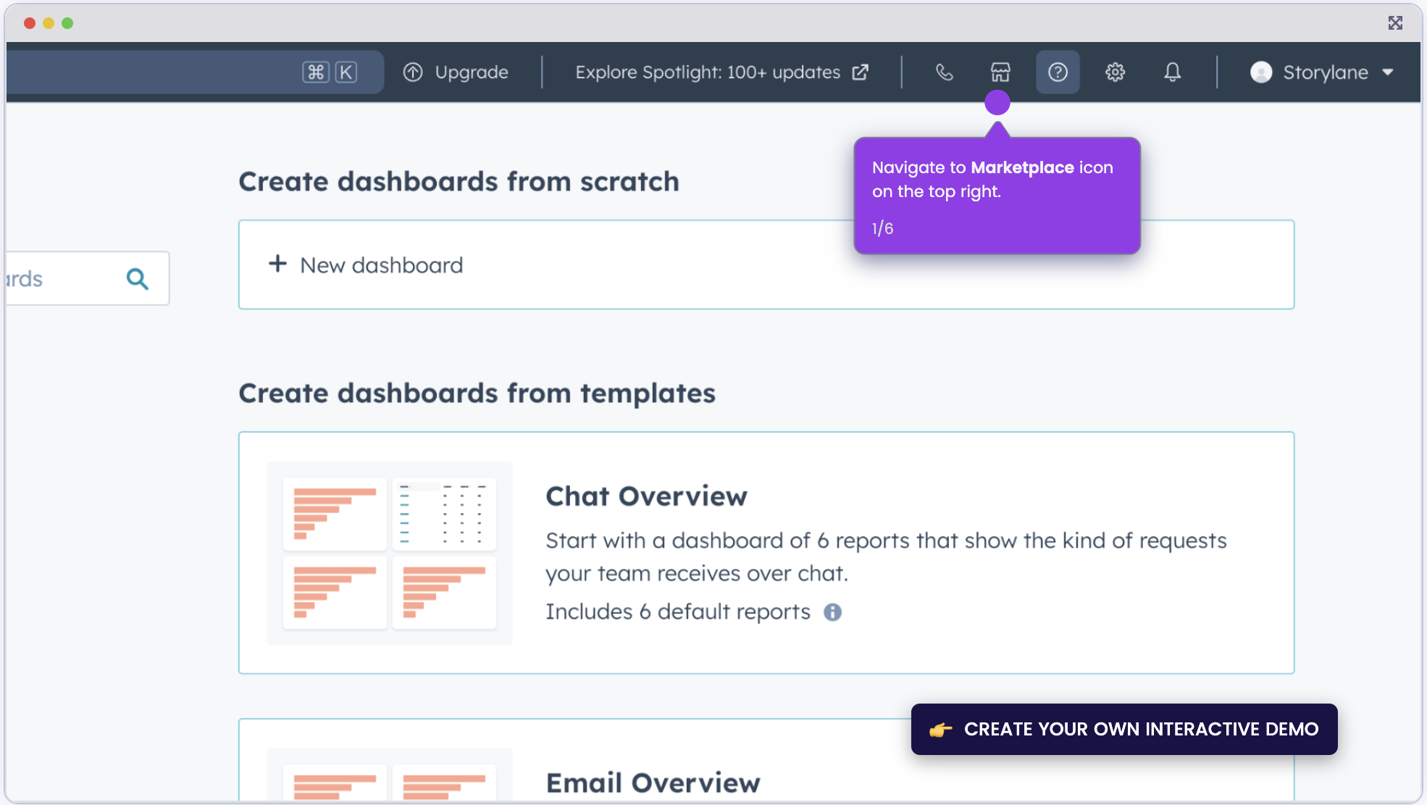Click the phone/calling icon
The image size is (1427, 805).
point(944,72)
